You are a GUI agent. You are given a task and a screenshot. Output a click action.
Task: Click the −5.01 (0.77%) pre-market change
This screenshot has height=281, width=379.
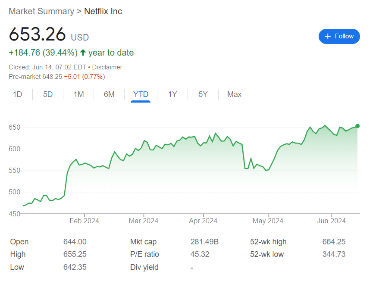tap(85, 77)
